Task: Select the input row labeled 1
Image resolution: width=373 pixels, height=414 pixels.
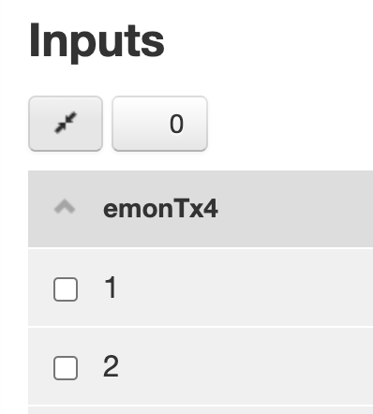Action: tap(201, 288)
